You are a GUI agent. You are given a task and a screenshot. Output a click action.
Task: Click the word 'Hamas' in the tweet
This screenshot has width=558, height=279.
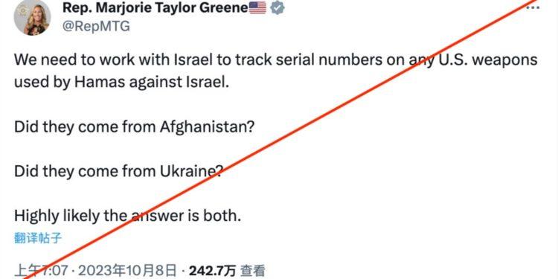pyautogui.click(x=100, y=83)
